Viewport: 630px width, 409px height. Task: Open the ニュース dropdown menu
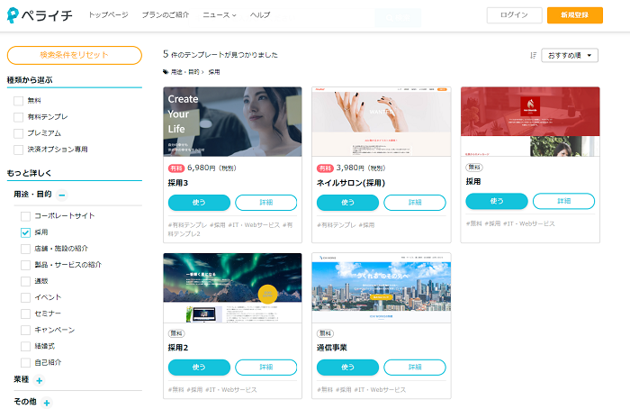(x=220, y=15)
